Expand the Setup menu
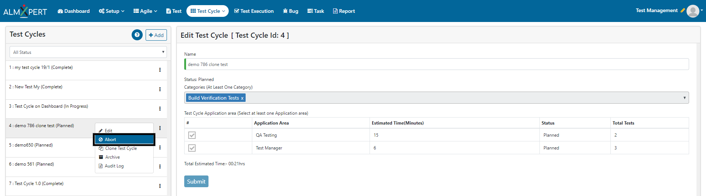 111,11
